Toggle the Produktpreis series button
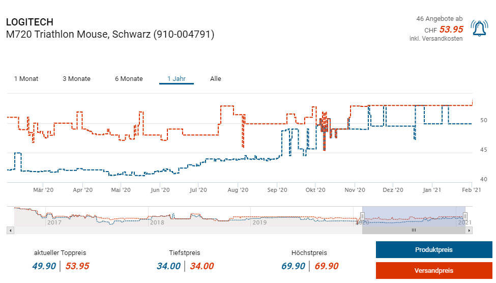 [x=433, y=250]
